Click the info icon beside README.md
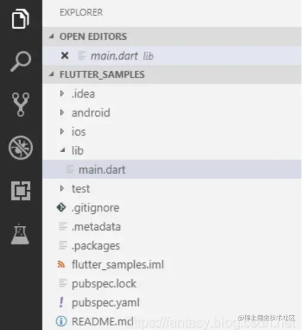 [x=61, y=321]
